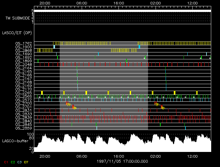This screenshot has height=167, width=220.
Task: Select the OS_2845 row label
Action: tap(24, 125)
